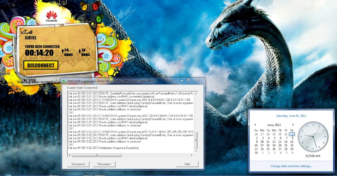Select May 26 in the calendar
Viewport: 337px width, 176px height.
tap(256, 134)
